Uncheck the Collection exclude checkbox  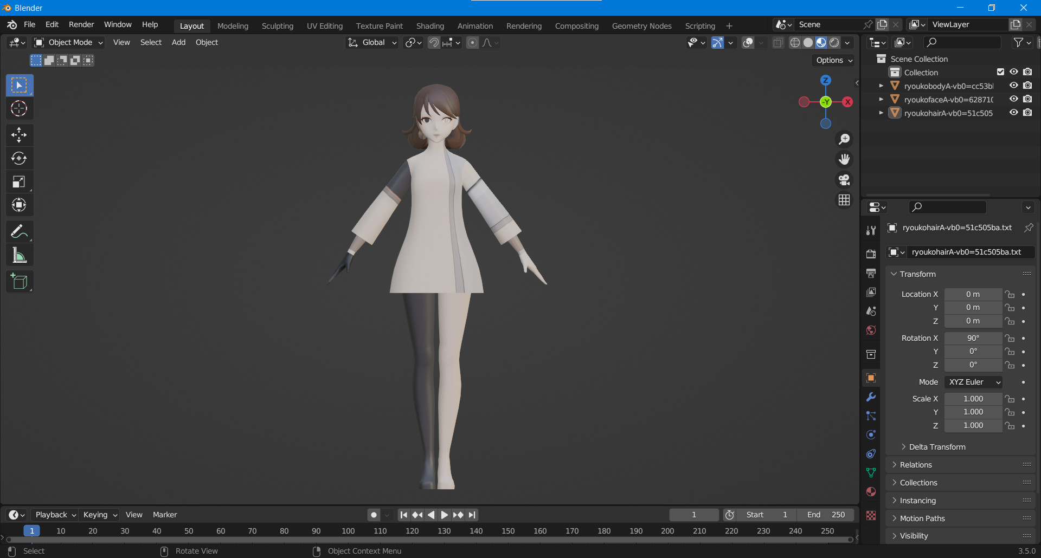pos(1000,72)
